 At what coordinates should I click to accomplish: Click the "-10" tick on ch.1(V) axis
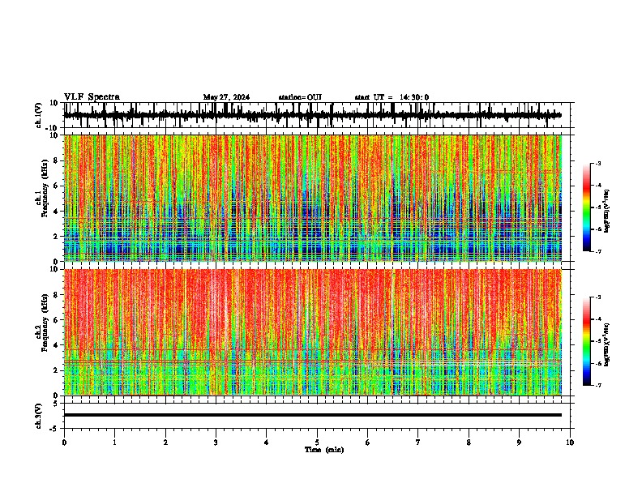click(53, 128)
